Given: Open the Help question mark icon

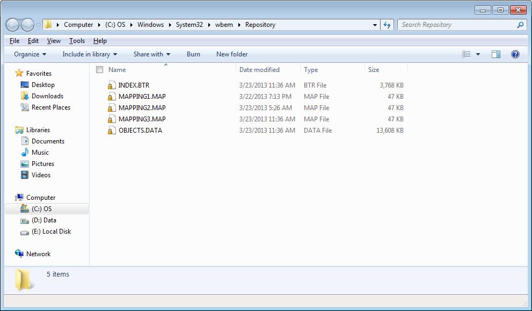Looking at the screenshot, I should (515, 54).
